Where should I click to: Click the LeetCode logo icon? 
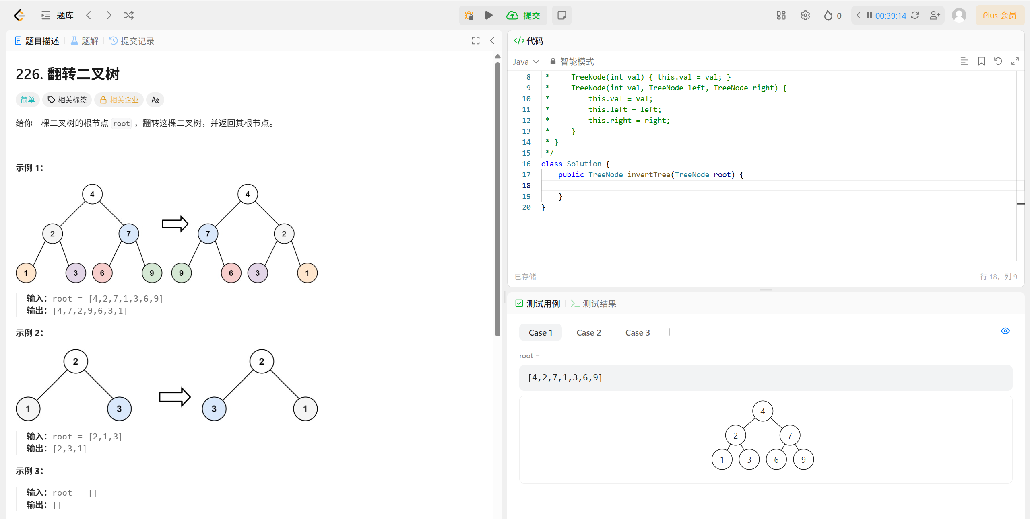point(19,15)
